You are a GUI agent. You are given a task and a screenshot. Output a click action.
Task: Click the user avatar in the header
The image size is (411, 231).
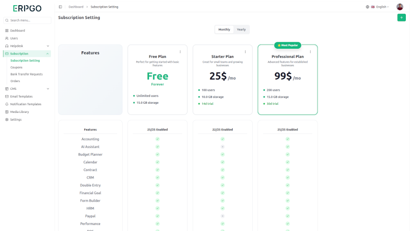400,7
